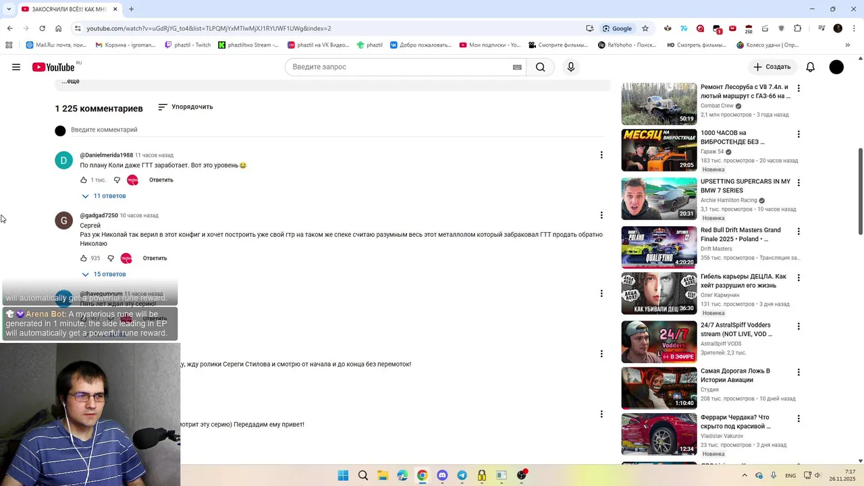Open YouTube notifications bell
Image resolution: width=864 pixels, height=486 pixels.
tap(811, 67)
